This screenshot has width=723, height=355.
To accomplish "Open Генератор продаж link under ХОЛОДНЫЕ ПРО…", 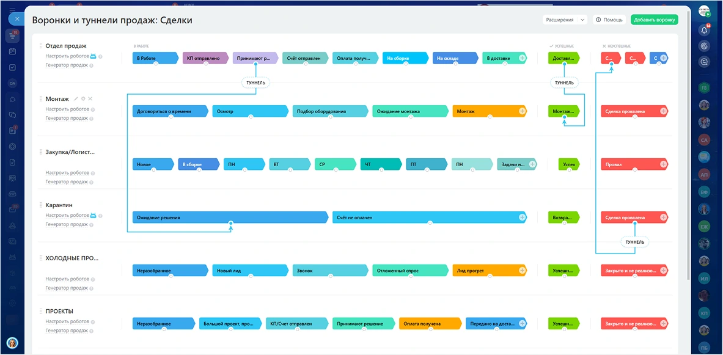I will [67, 288].
